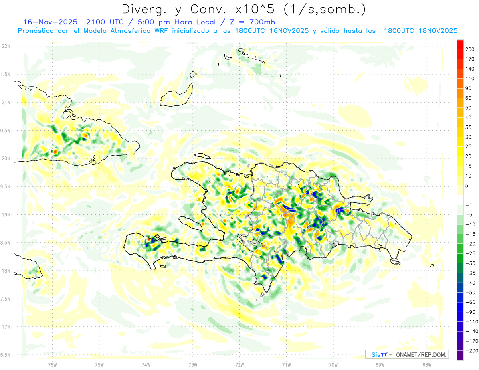
Task: Click the 7.5N latitude label
Action: 6,299
